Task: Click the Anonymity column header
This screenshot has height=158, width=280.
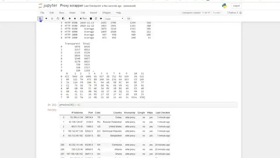Action: coord(129,113)
